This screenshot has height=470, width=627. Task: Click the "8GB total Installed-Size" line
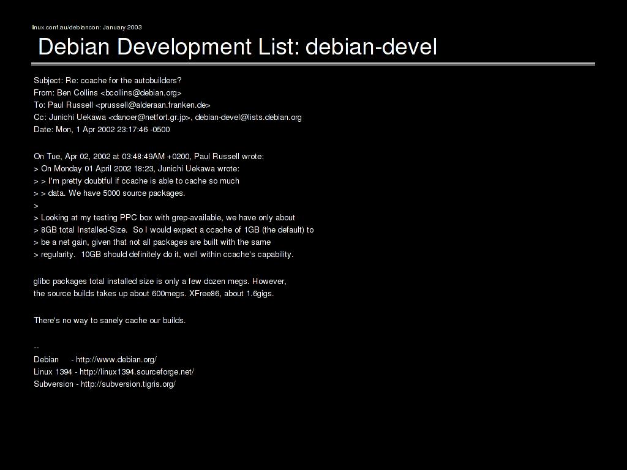tap(173, 229)
